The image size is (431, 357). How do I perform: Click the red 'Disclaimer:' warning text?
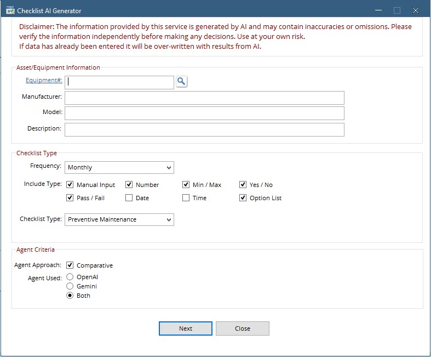(x=215, y=36)
